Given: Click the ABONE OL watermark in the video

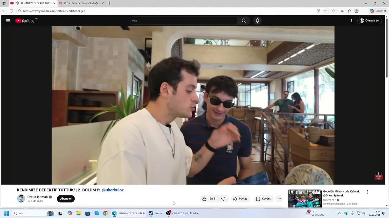Looking at the screenshot, I should pyautogui.click(x=378, y=176).
